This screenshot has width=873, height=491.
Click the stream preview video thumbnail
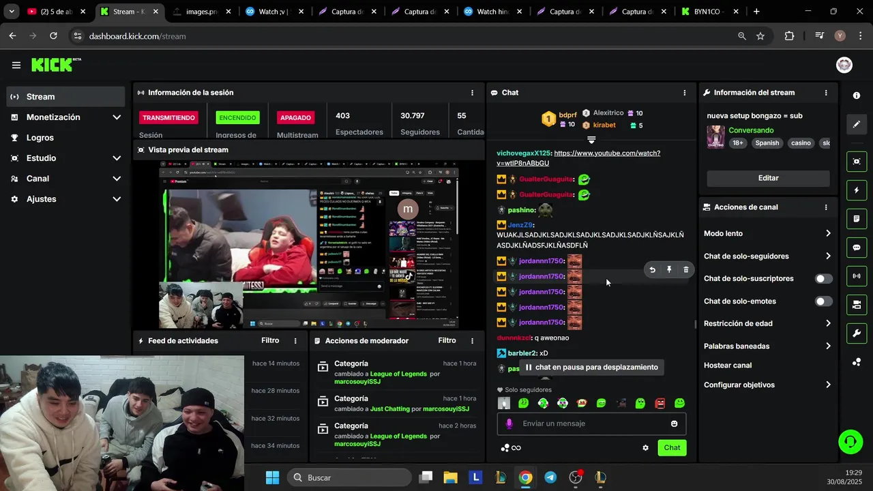pyautogui.click(x=308, y=245)
